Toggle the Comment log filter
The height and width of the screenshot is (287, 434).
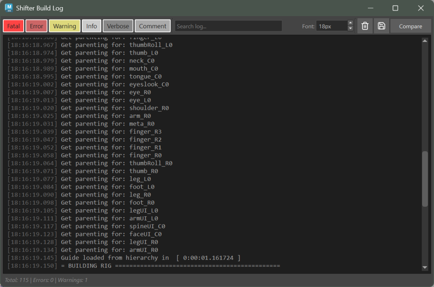153,26
